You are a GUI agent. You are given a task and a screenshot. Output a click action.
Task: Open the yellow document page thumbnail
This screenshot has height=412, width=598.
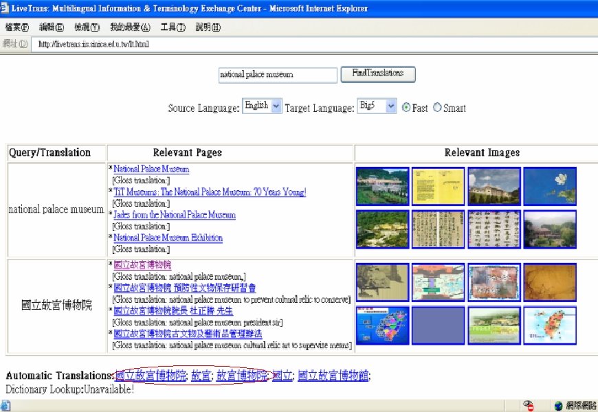(439, 186)
